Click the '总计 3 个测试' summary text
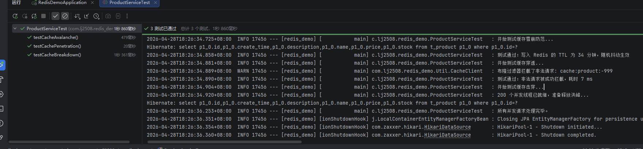 pyautogui.click(x=195, y=29)
